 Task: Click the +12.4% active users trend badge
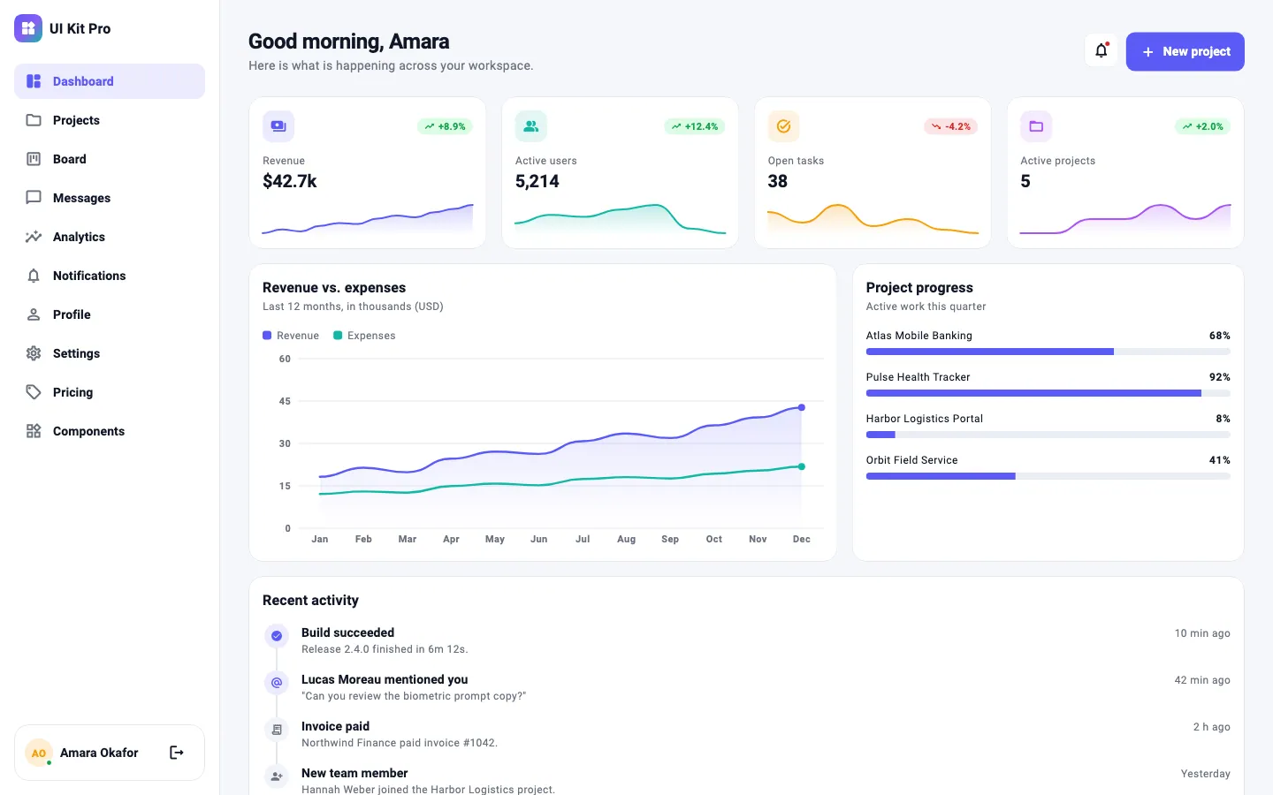(695, 126)
